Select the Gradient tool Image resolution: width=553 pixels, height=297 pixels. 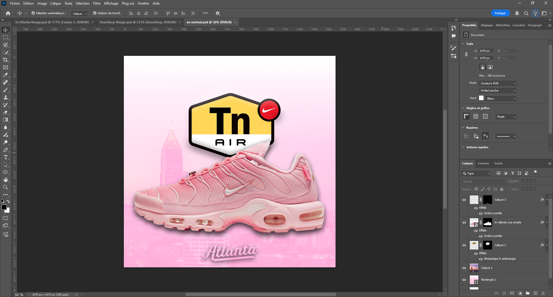tap(5, 120)
